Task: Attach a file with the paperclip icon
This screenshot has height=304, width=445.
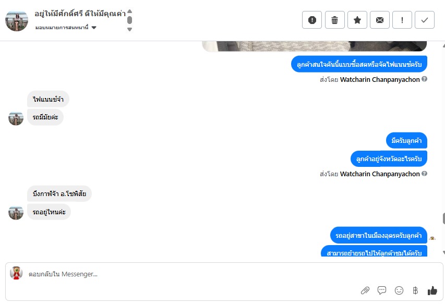Action: tap(365, 290)
